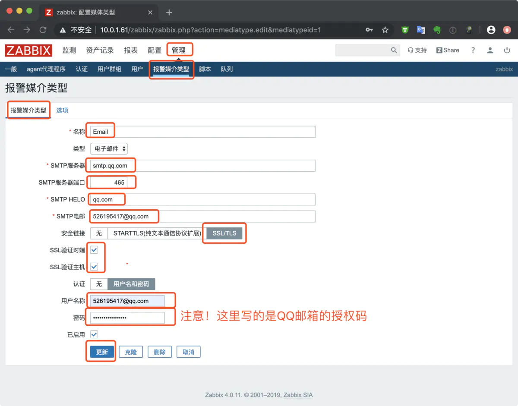Open the 监测 menu
The image size is (518, 406).
69,50
